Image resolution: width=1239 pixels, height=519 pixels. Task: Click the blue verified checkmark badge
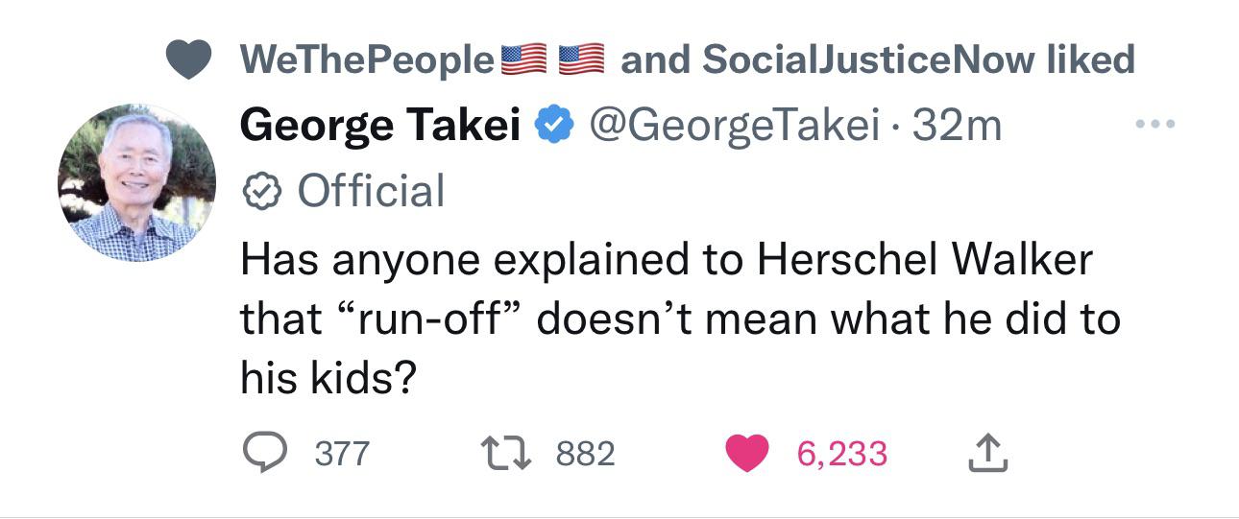tap(554, 126)
